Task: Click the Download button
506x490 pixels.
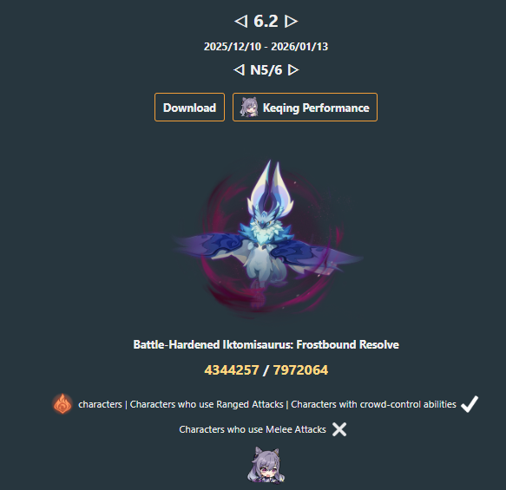Action: click(x=189, y=108)
